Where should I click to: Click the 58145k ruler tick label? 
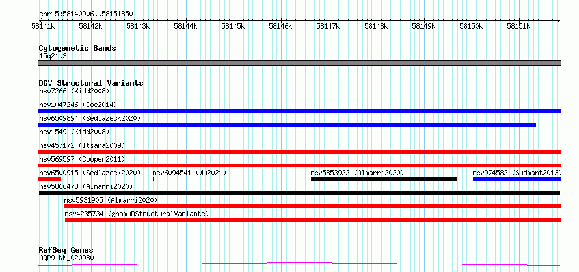coord(234,26)
